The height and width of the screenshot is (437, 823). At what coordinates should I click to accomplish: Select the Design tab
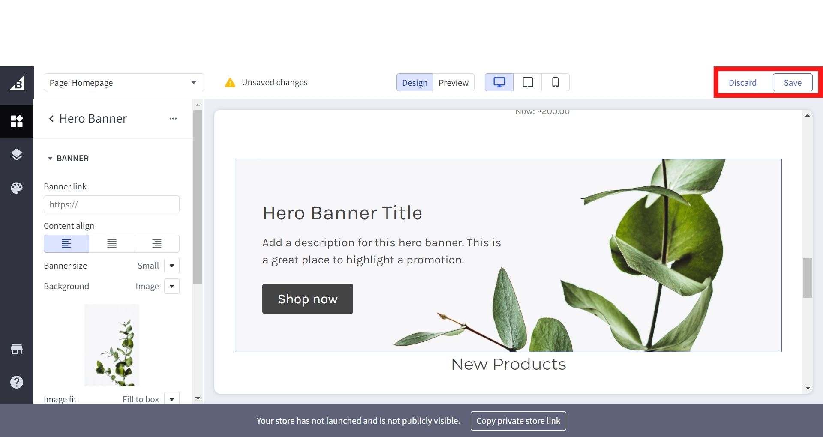point(415,83)
